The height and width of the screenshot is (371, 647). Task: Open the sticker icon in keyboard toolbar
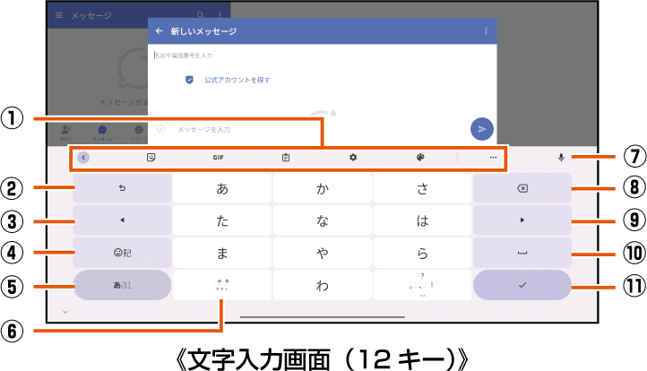[x=151, y=157]
